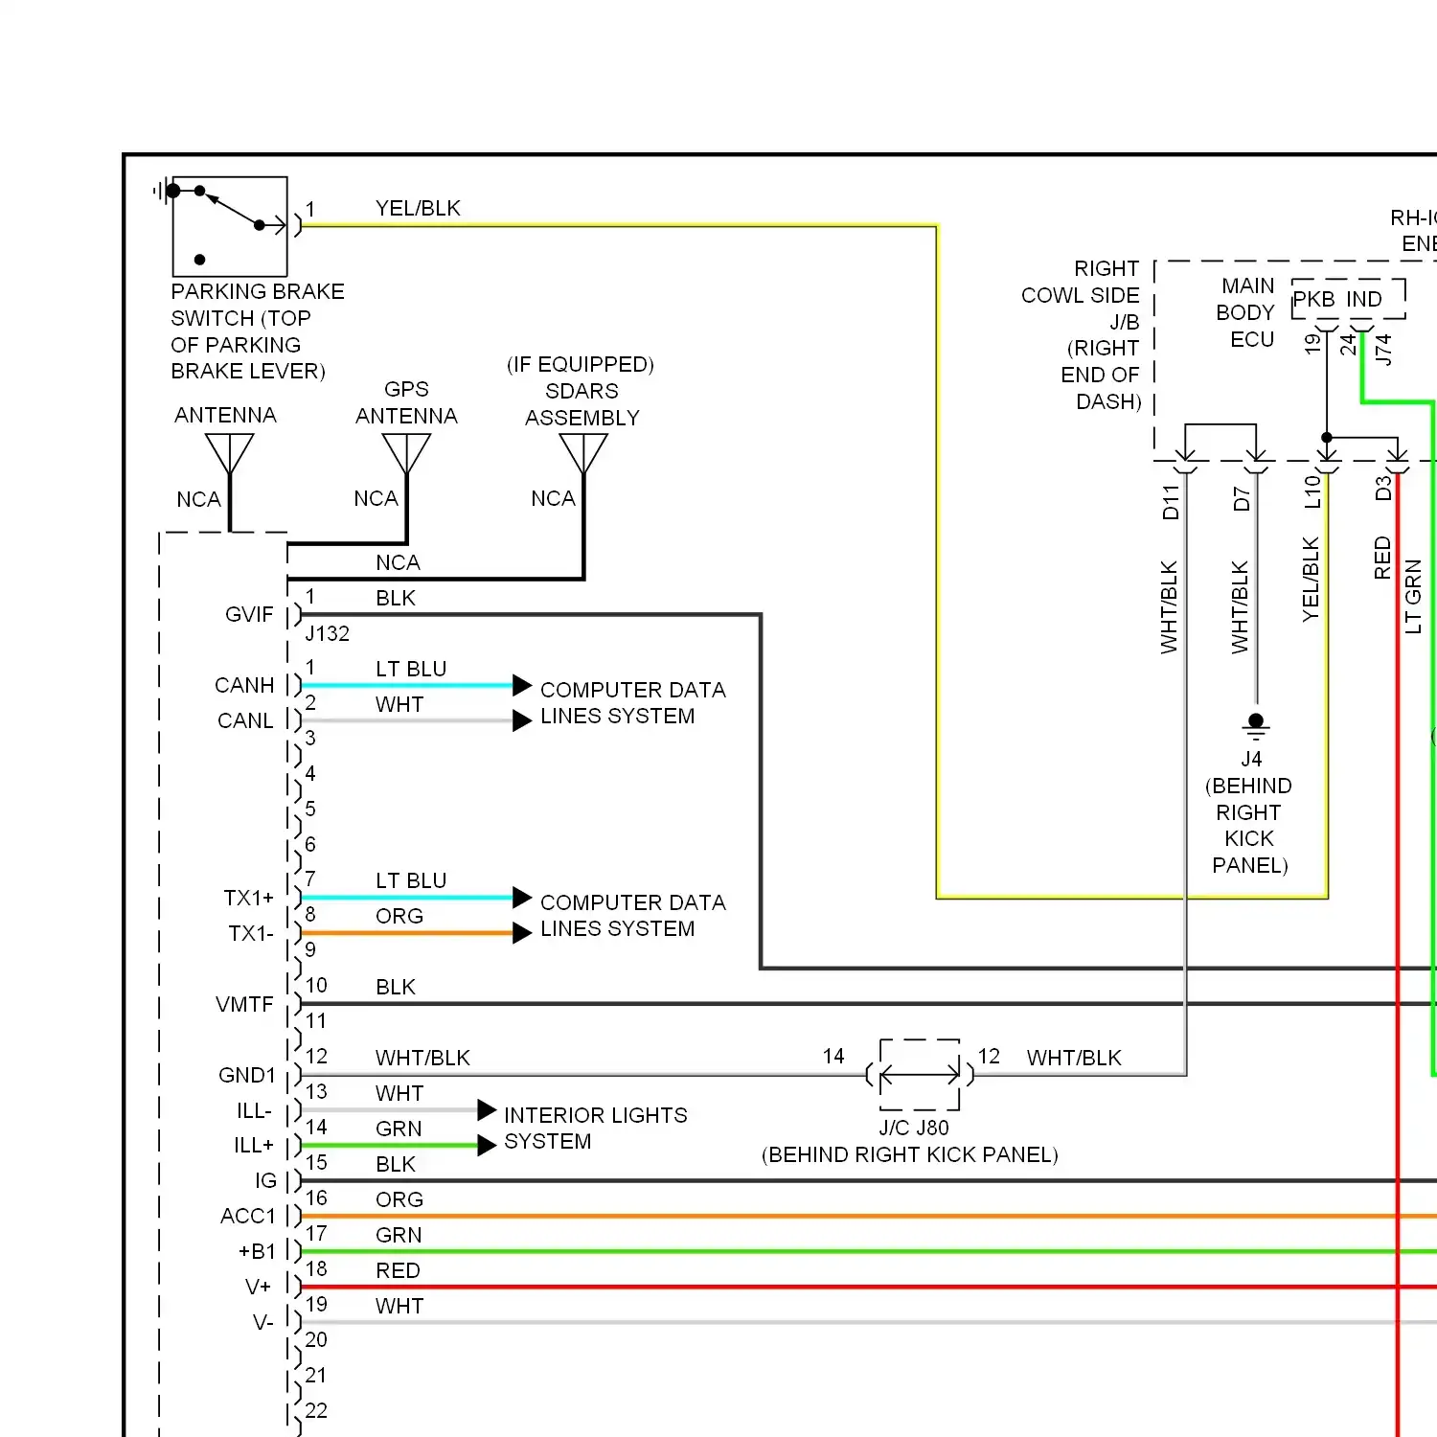Click the PARKING BRAKE SWITCH label
The width and height of the screenshot is (1437, 1437).
pyautogui.click(x=258, y=331)
